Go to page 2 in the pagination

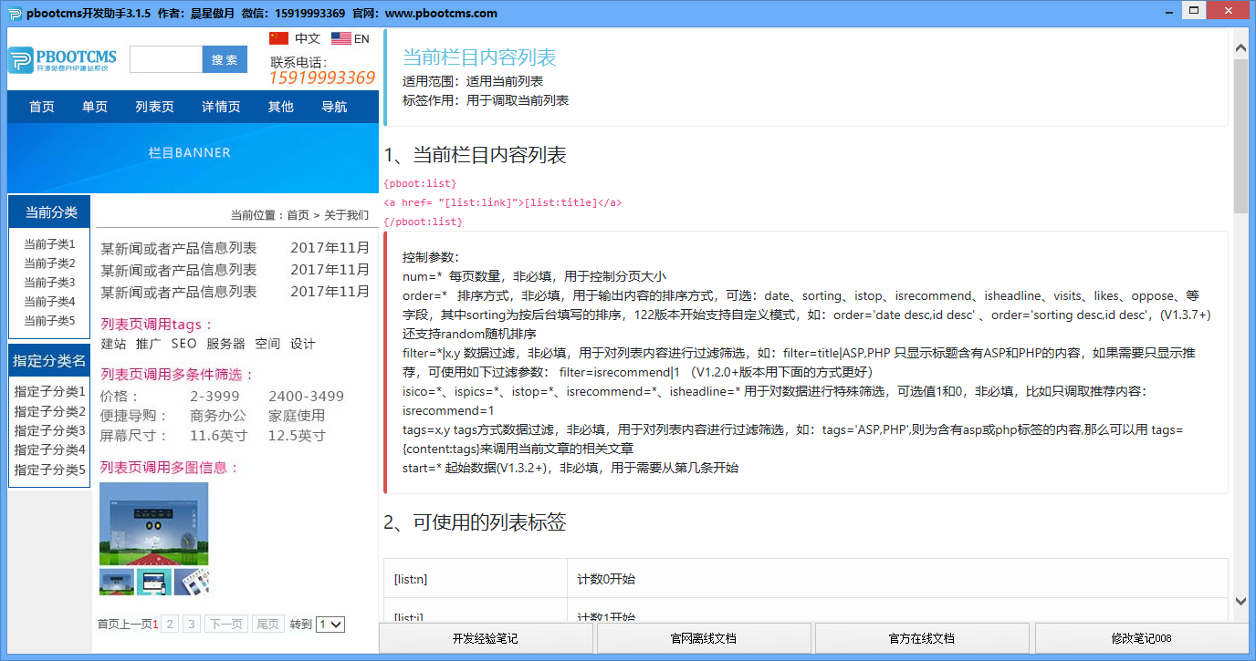(x=170, y=624)
